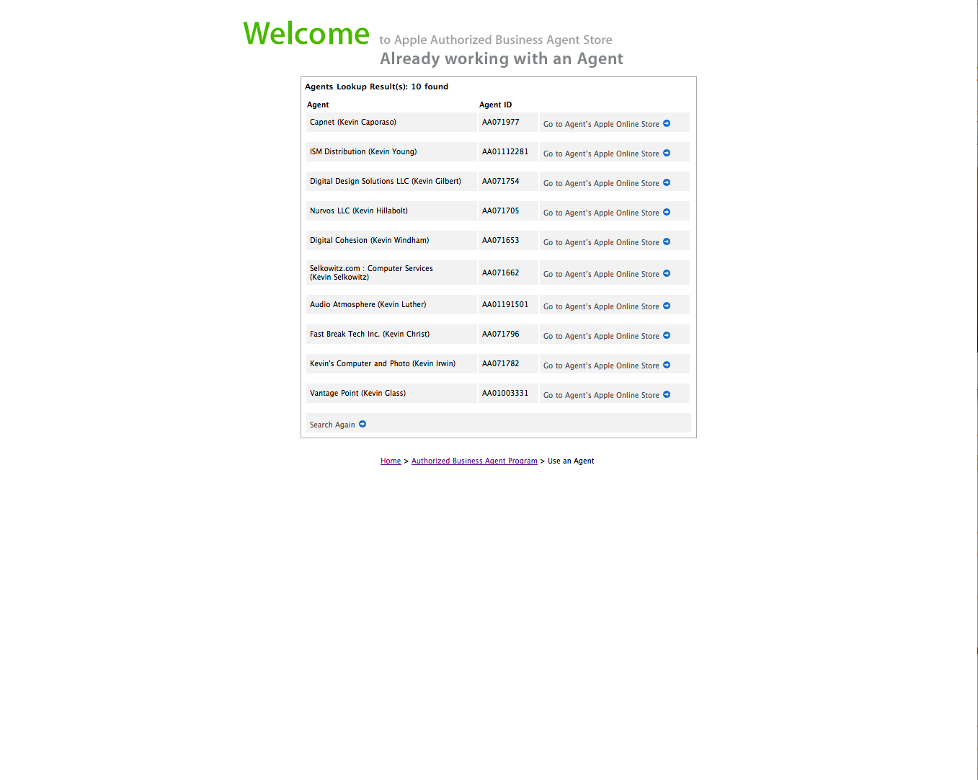
Task: Click agent ID AA071977
Action: click(501, 122)
